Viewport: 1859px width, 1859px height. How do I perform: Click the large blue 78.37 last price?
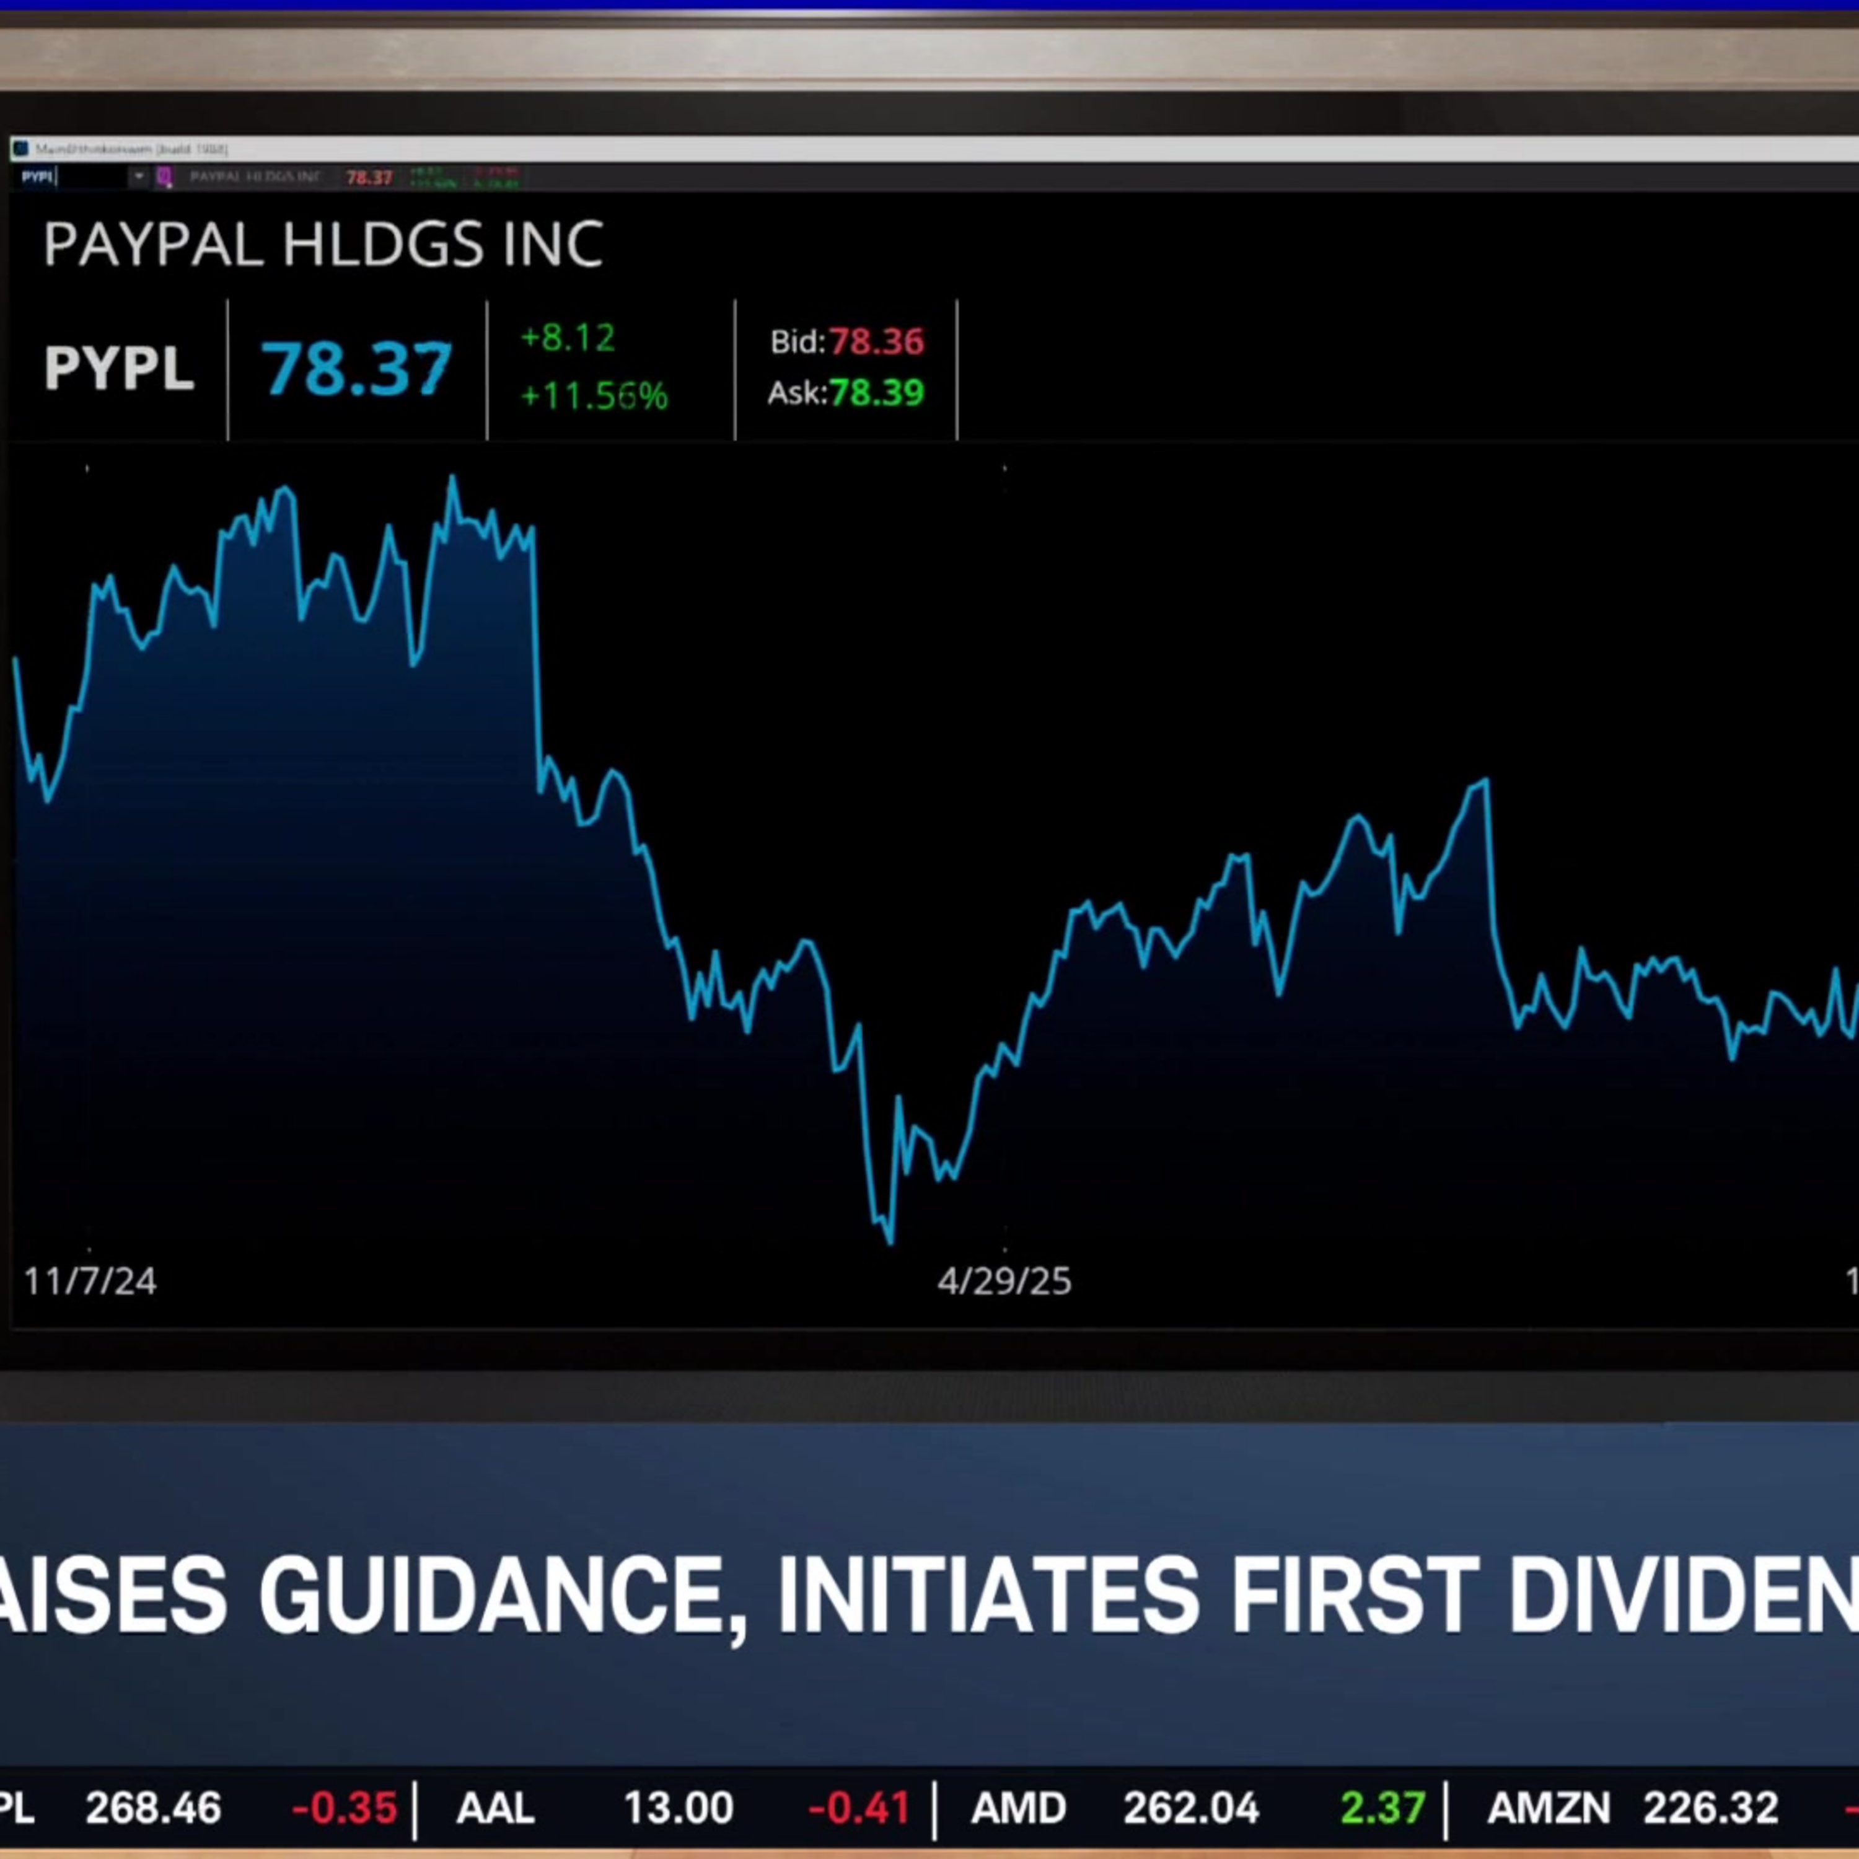(x=356, y=369)
